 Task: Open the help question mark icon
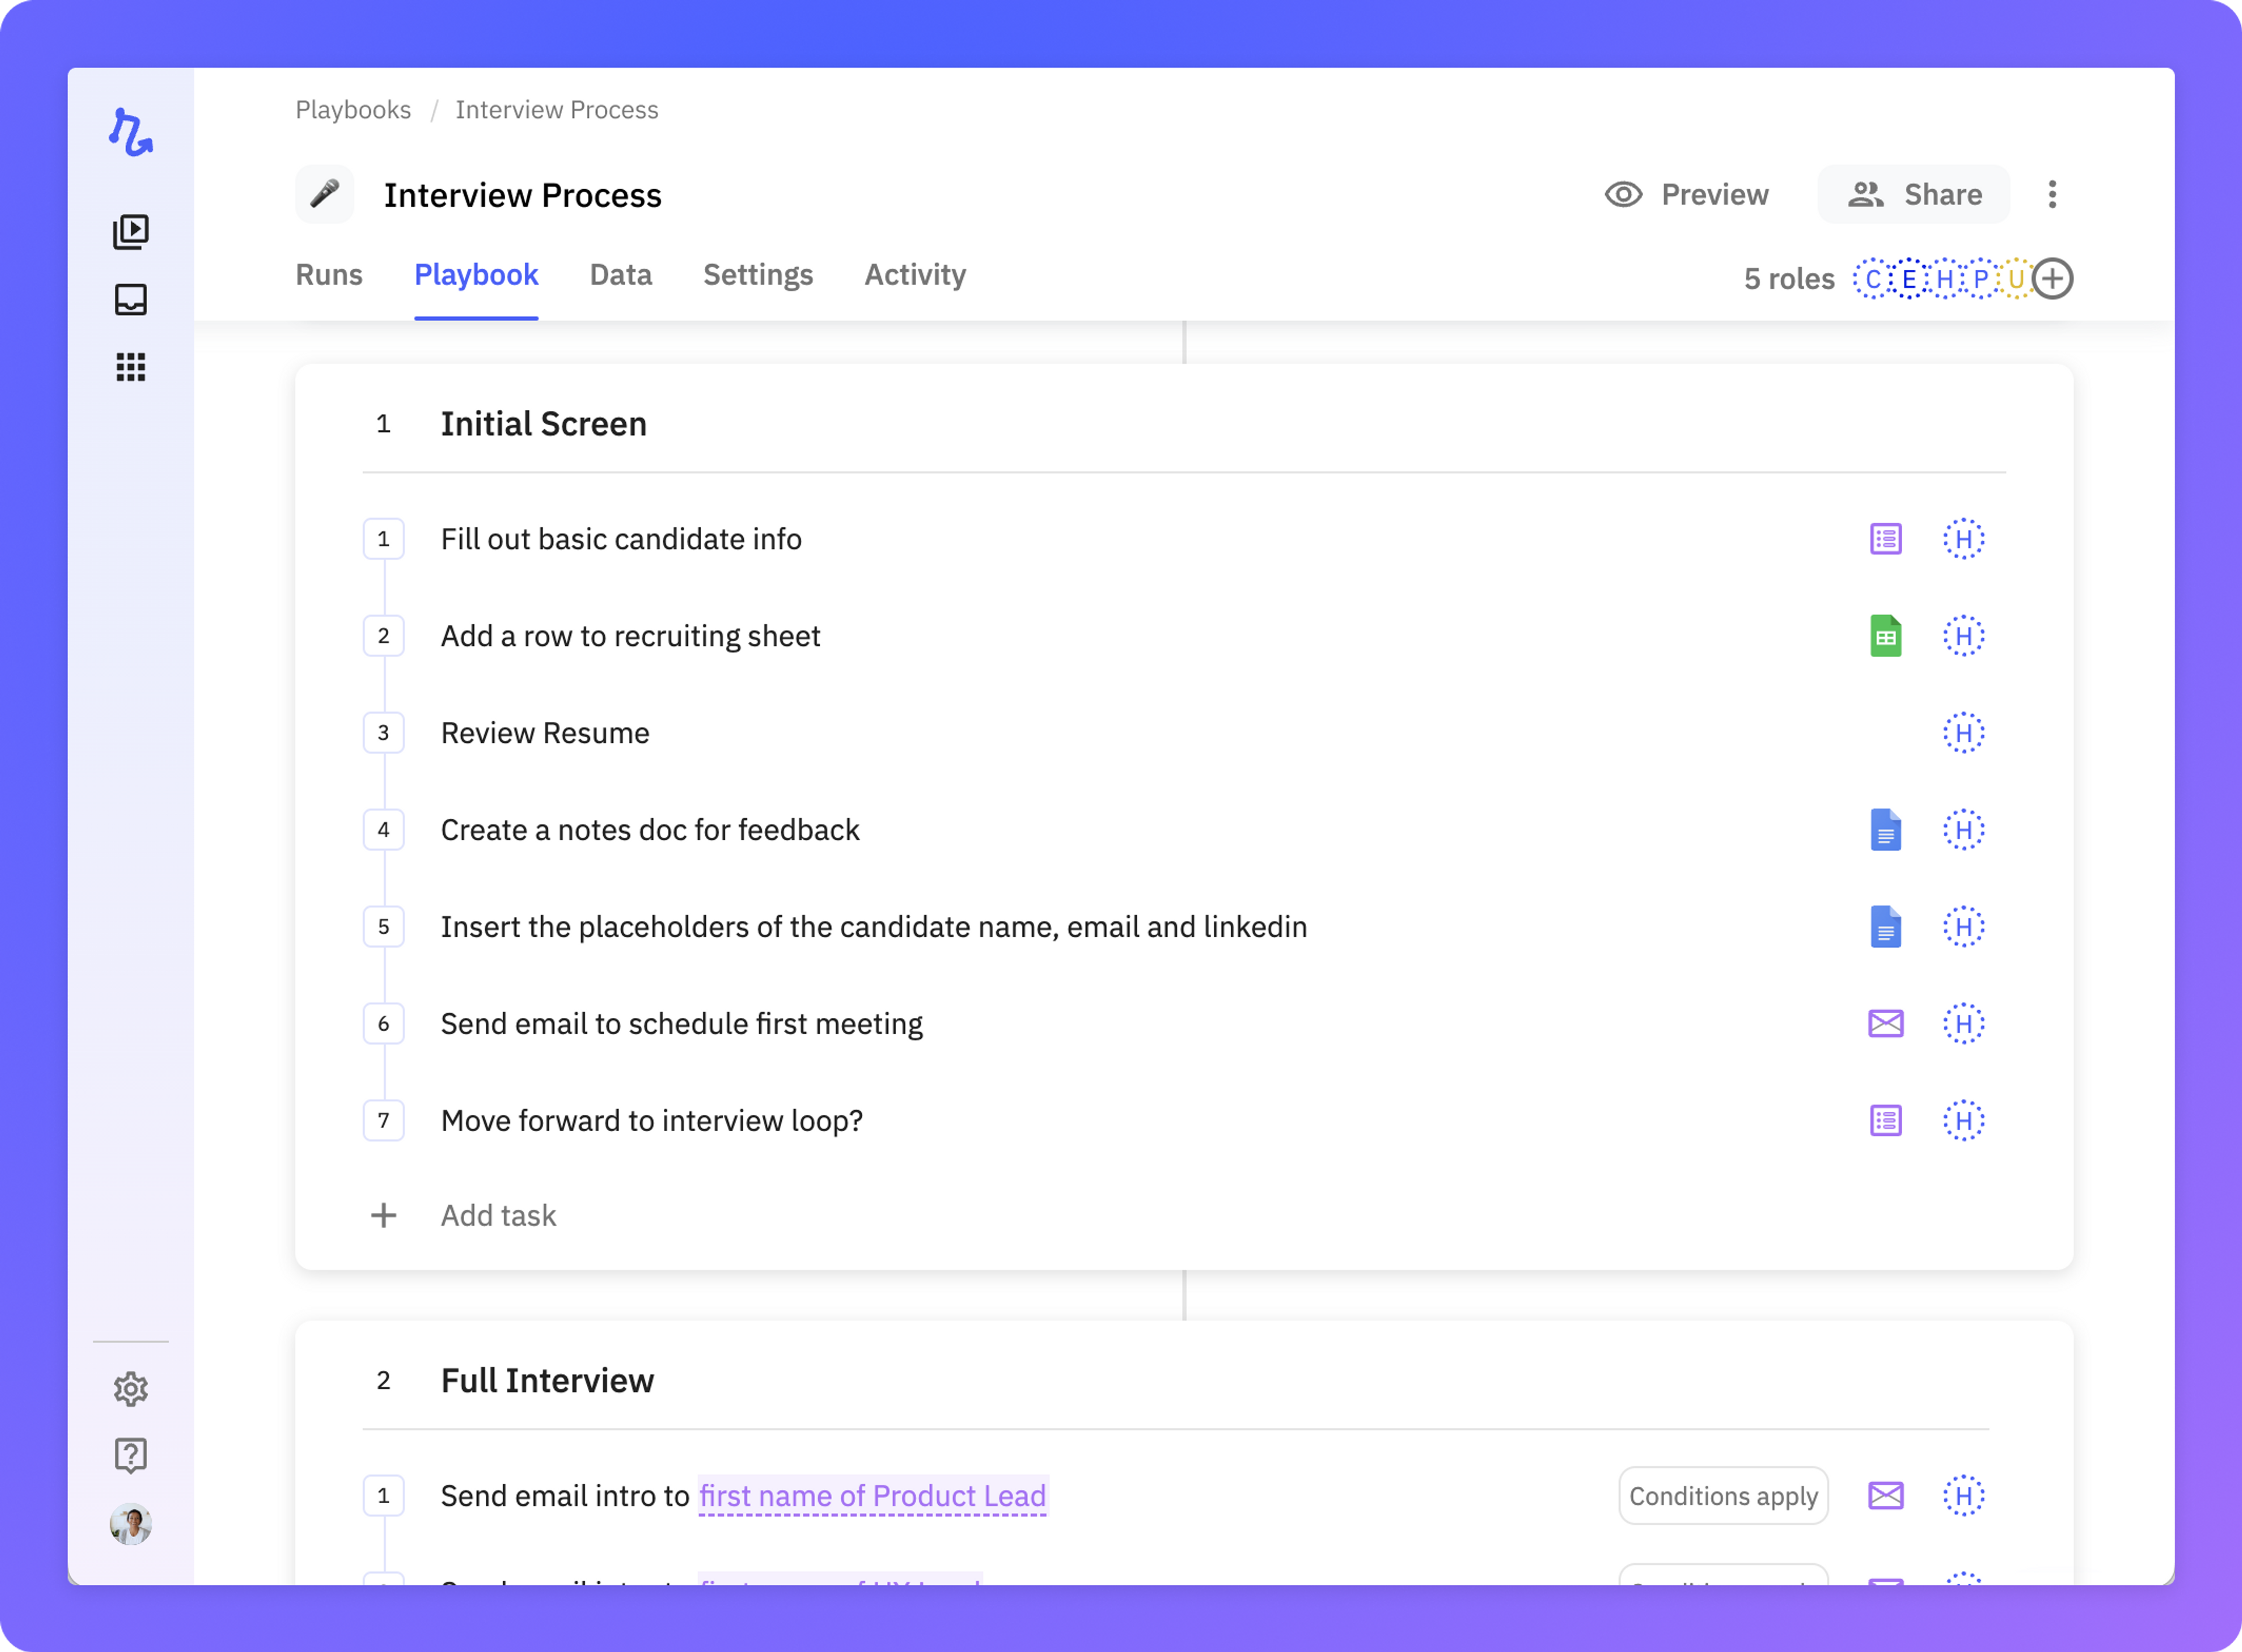[131, 1456]
